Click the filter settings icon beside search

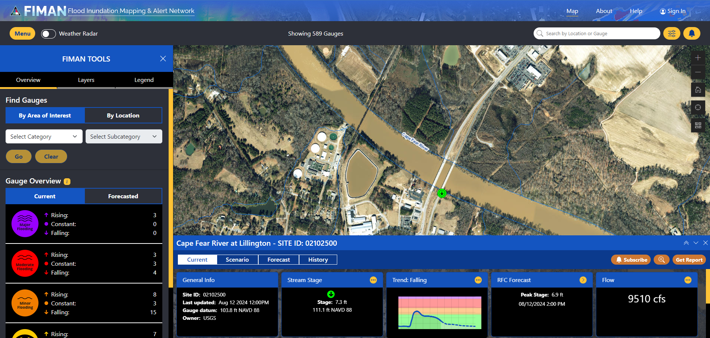(x=671, y=33)
